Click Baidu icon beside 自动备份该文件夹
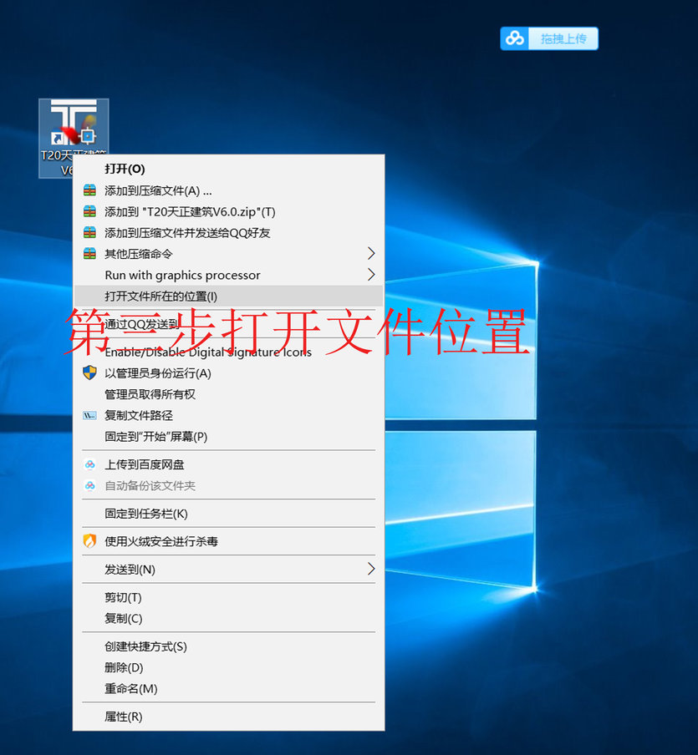Screen dimensions: 698x755 pos(89,485)
